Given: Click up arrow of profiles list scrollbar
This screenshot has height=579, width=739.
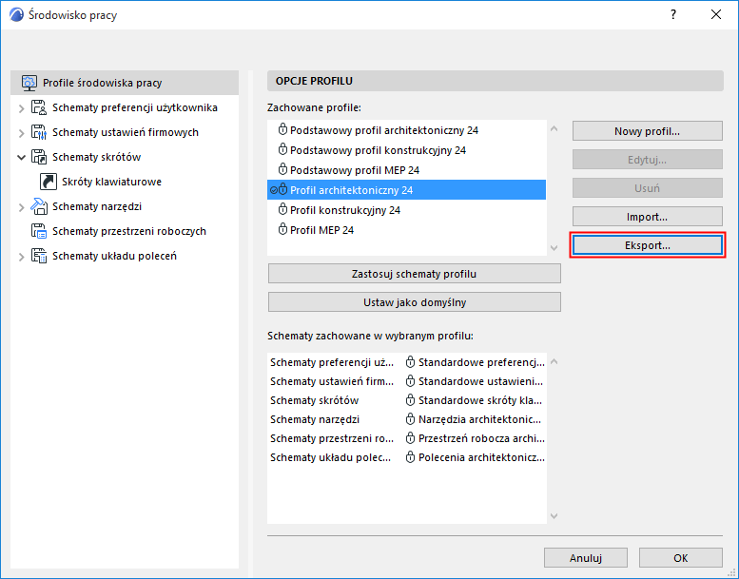Looking at the screenshot, I should [554, 128].
